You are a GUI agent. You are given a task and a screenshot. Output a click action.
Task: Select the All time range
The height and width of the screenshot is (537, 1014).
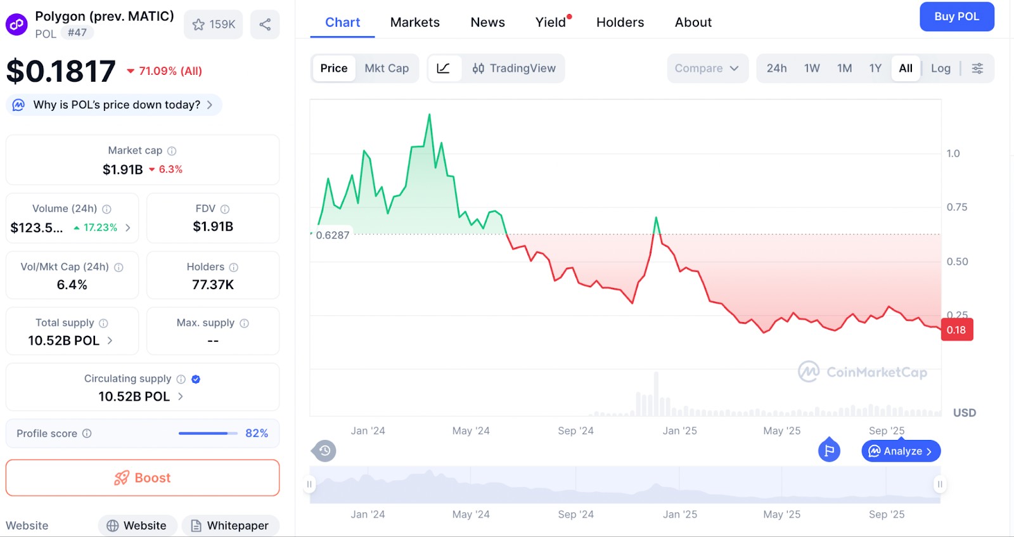(906, 68)
